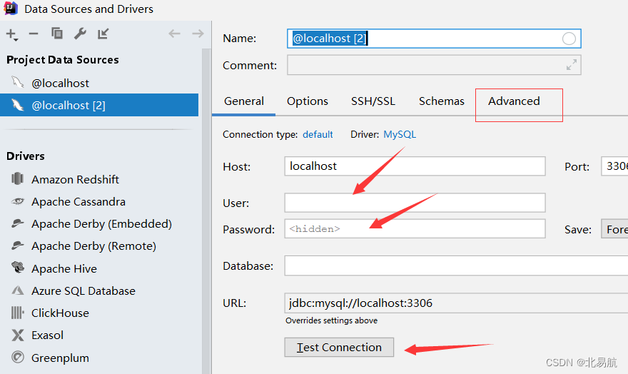The height and width of the screenshot is (374, 628).
Task: Choose the Apache Cassandra driver
Action: tap(78, 201)
